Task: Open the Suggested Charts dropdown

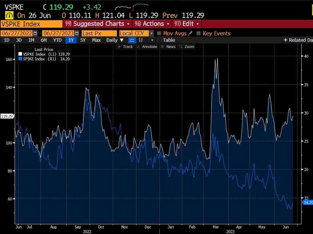Action: (x=97, y=24)
